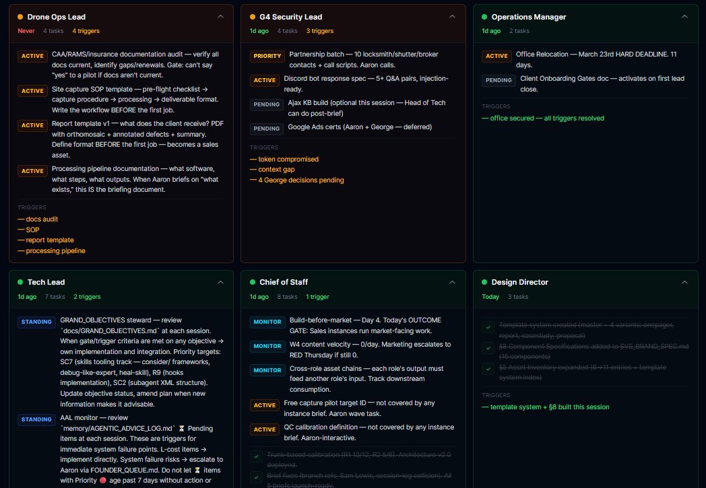Image resolution: width=706 pixels, height=488 pixels.
Task: Collapse the Drone Ops Lead card
Action: tap(220, 17)
